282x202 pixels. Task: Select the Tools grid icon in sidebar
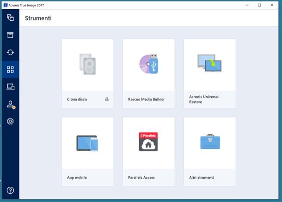[10, 69]
